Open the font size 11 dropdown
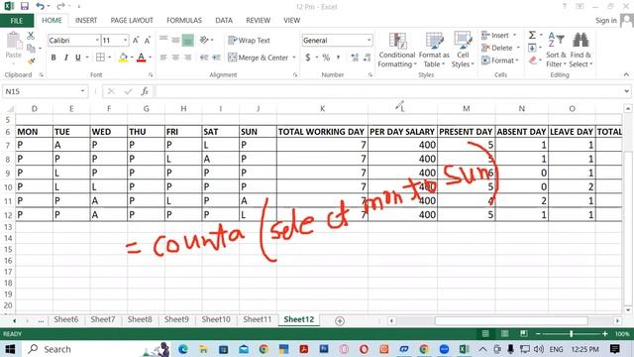 point(126,40)
